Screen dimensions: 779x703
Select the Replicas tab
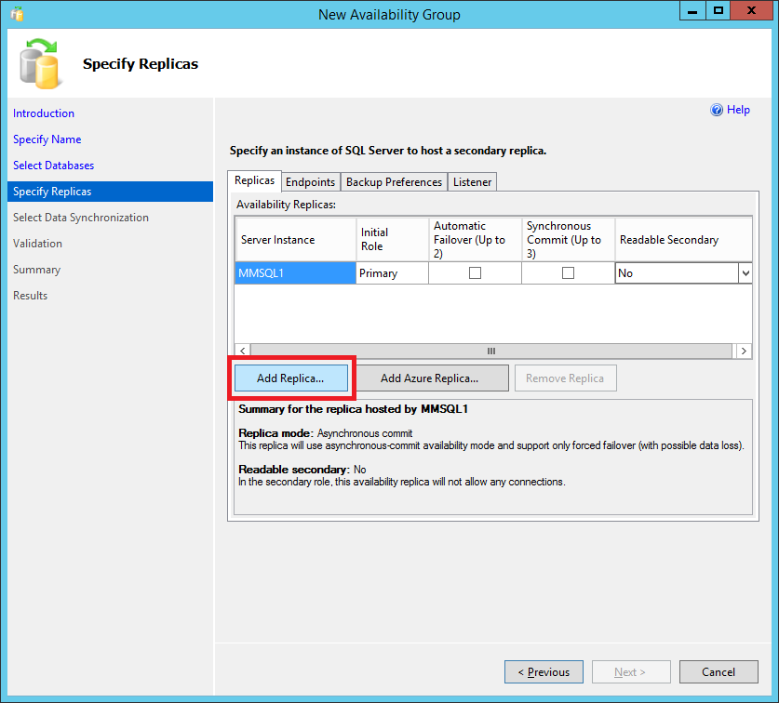click(254, 181)
